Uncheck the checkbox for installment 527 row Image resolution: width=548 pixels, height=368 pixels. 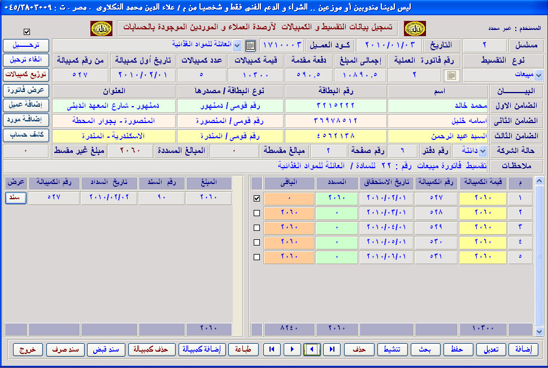257,199
